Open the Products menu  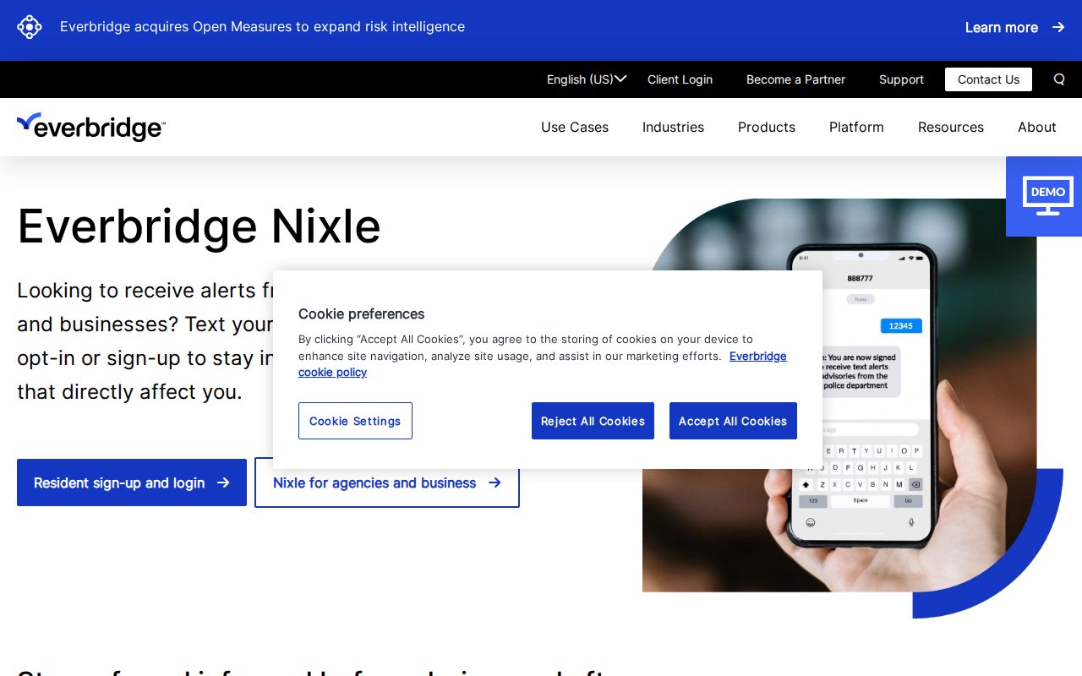pos(767,127)
